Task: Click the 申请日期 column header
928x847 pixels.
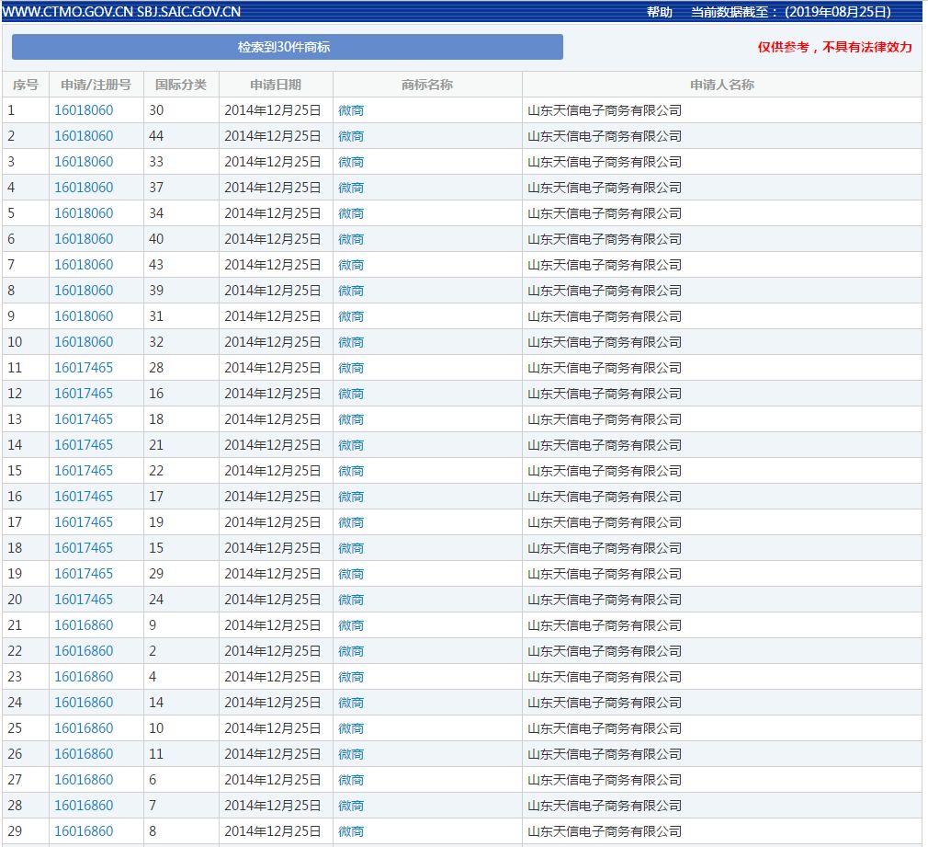Action: pyautogui.click(x=276, y=85)
